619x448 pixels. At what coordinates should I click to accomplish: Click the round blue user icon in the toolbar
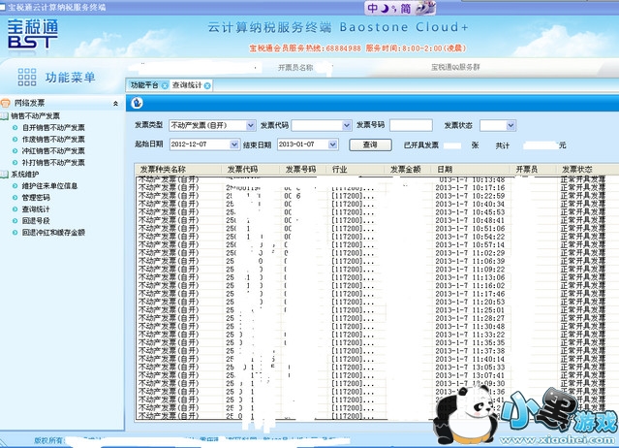[x=137, y=103]
